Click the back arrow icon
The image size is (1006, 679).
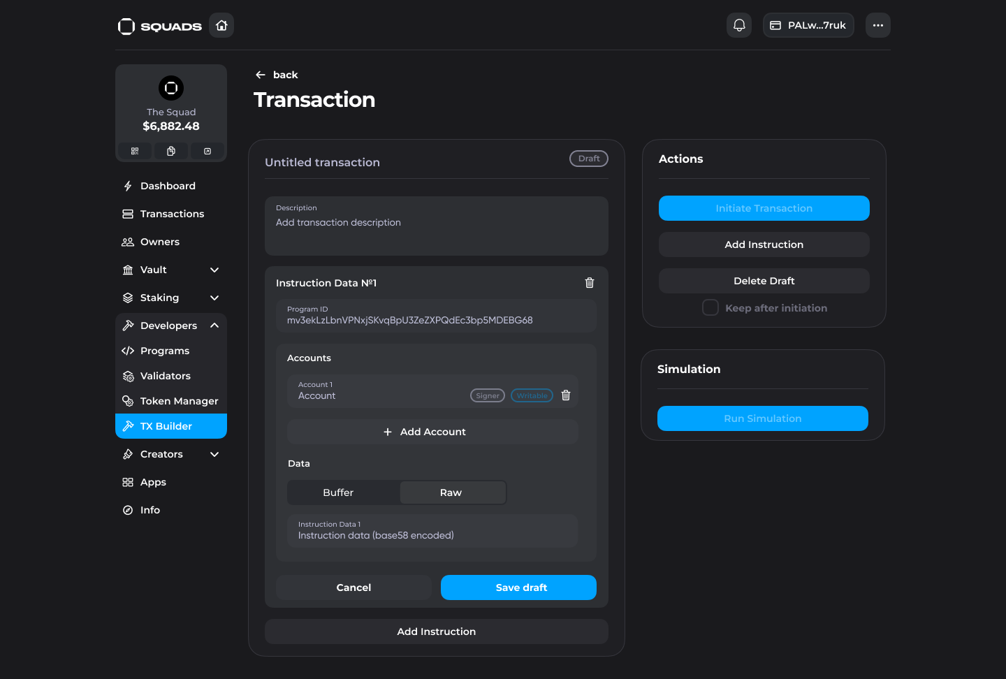pyautogui.click(x=261, y=75)
